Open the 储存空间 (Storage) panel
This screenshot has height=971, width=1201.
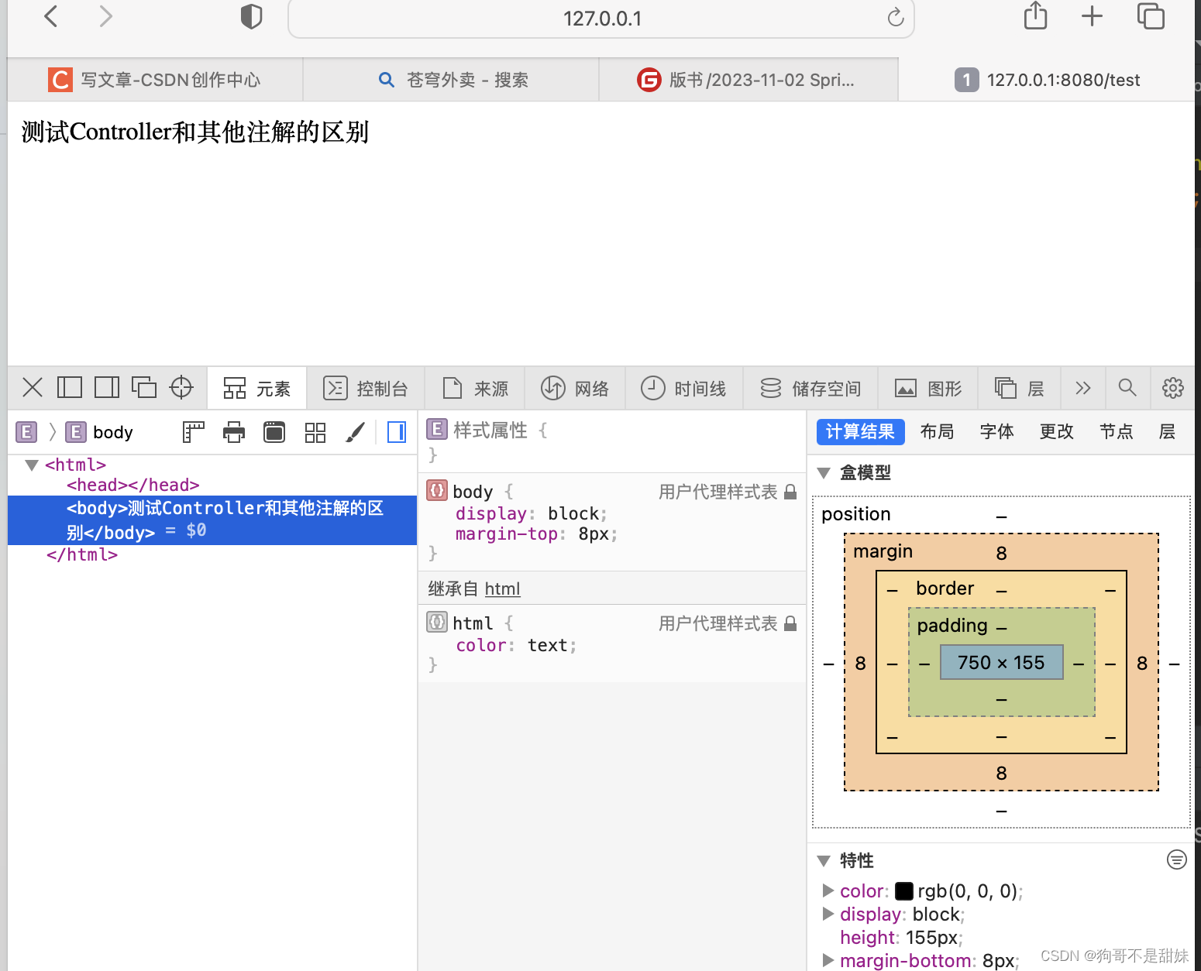click(810, 388)
